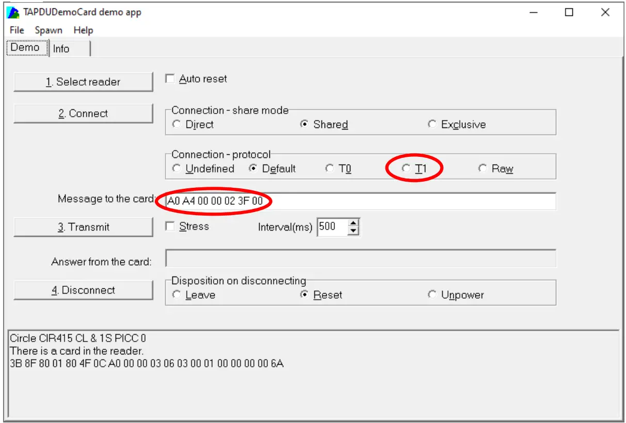Click 'There is a card in the reader.' line
The width and height of the screenshot is (626, 423).
pyautogui.click(x=77, y=351)
